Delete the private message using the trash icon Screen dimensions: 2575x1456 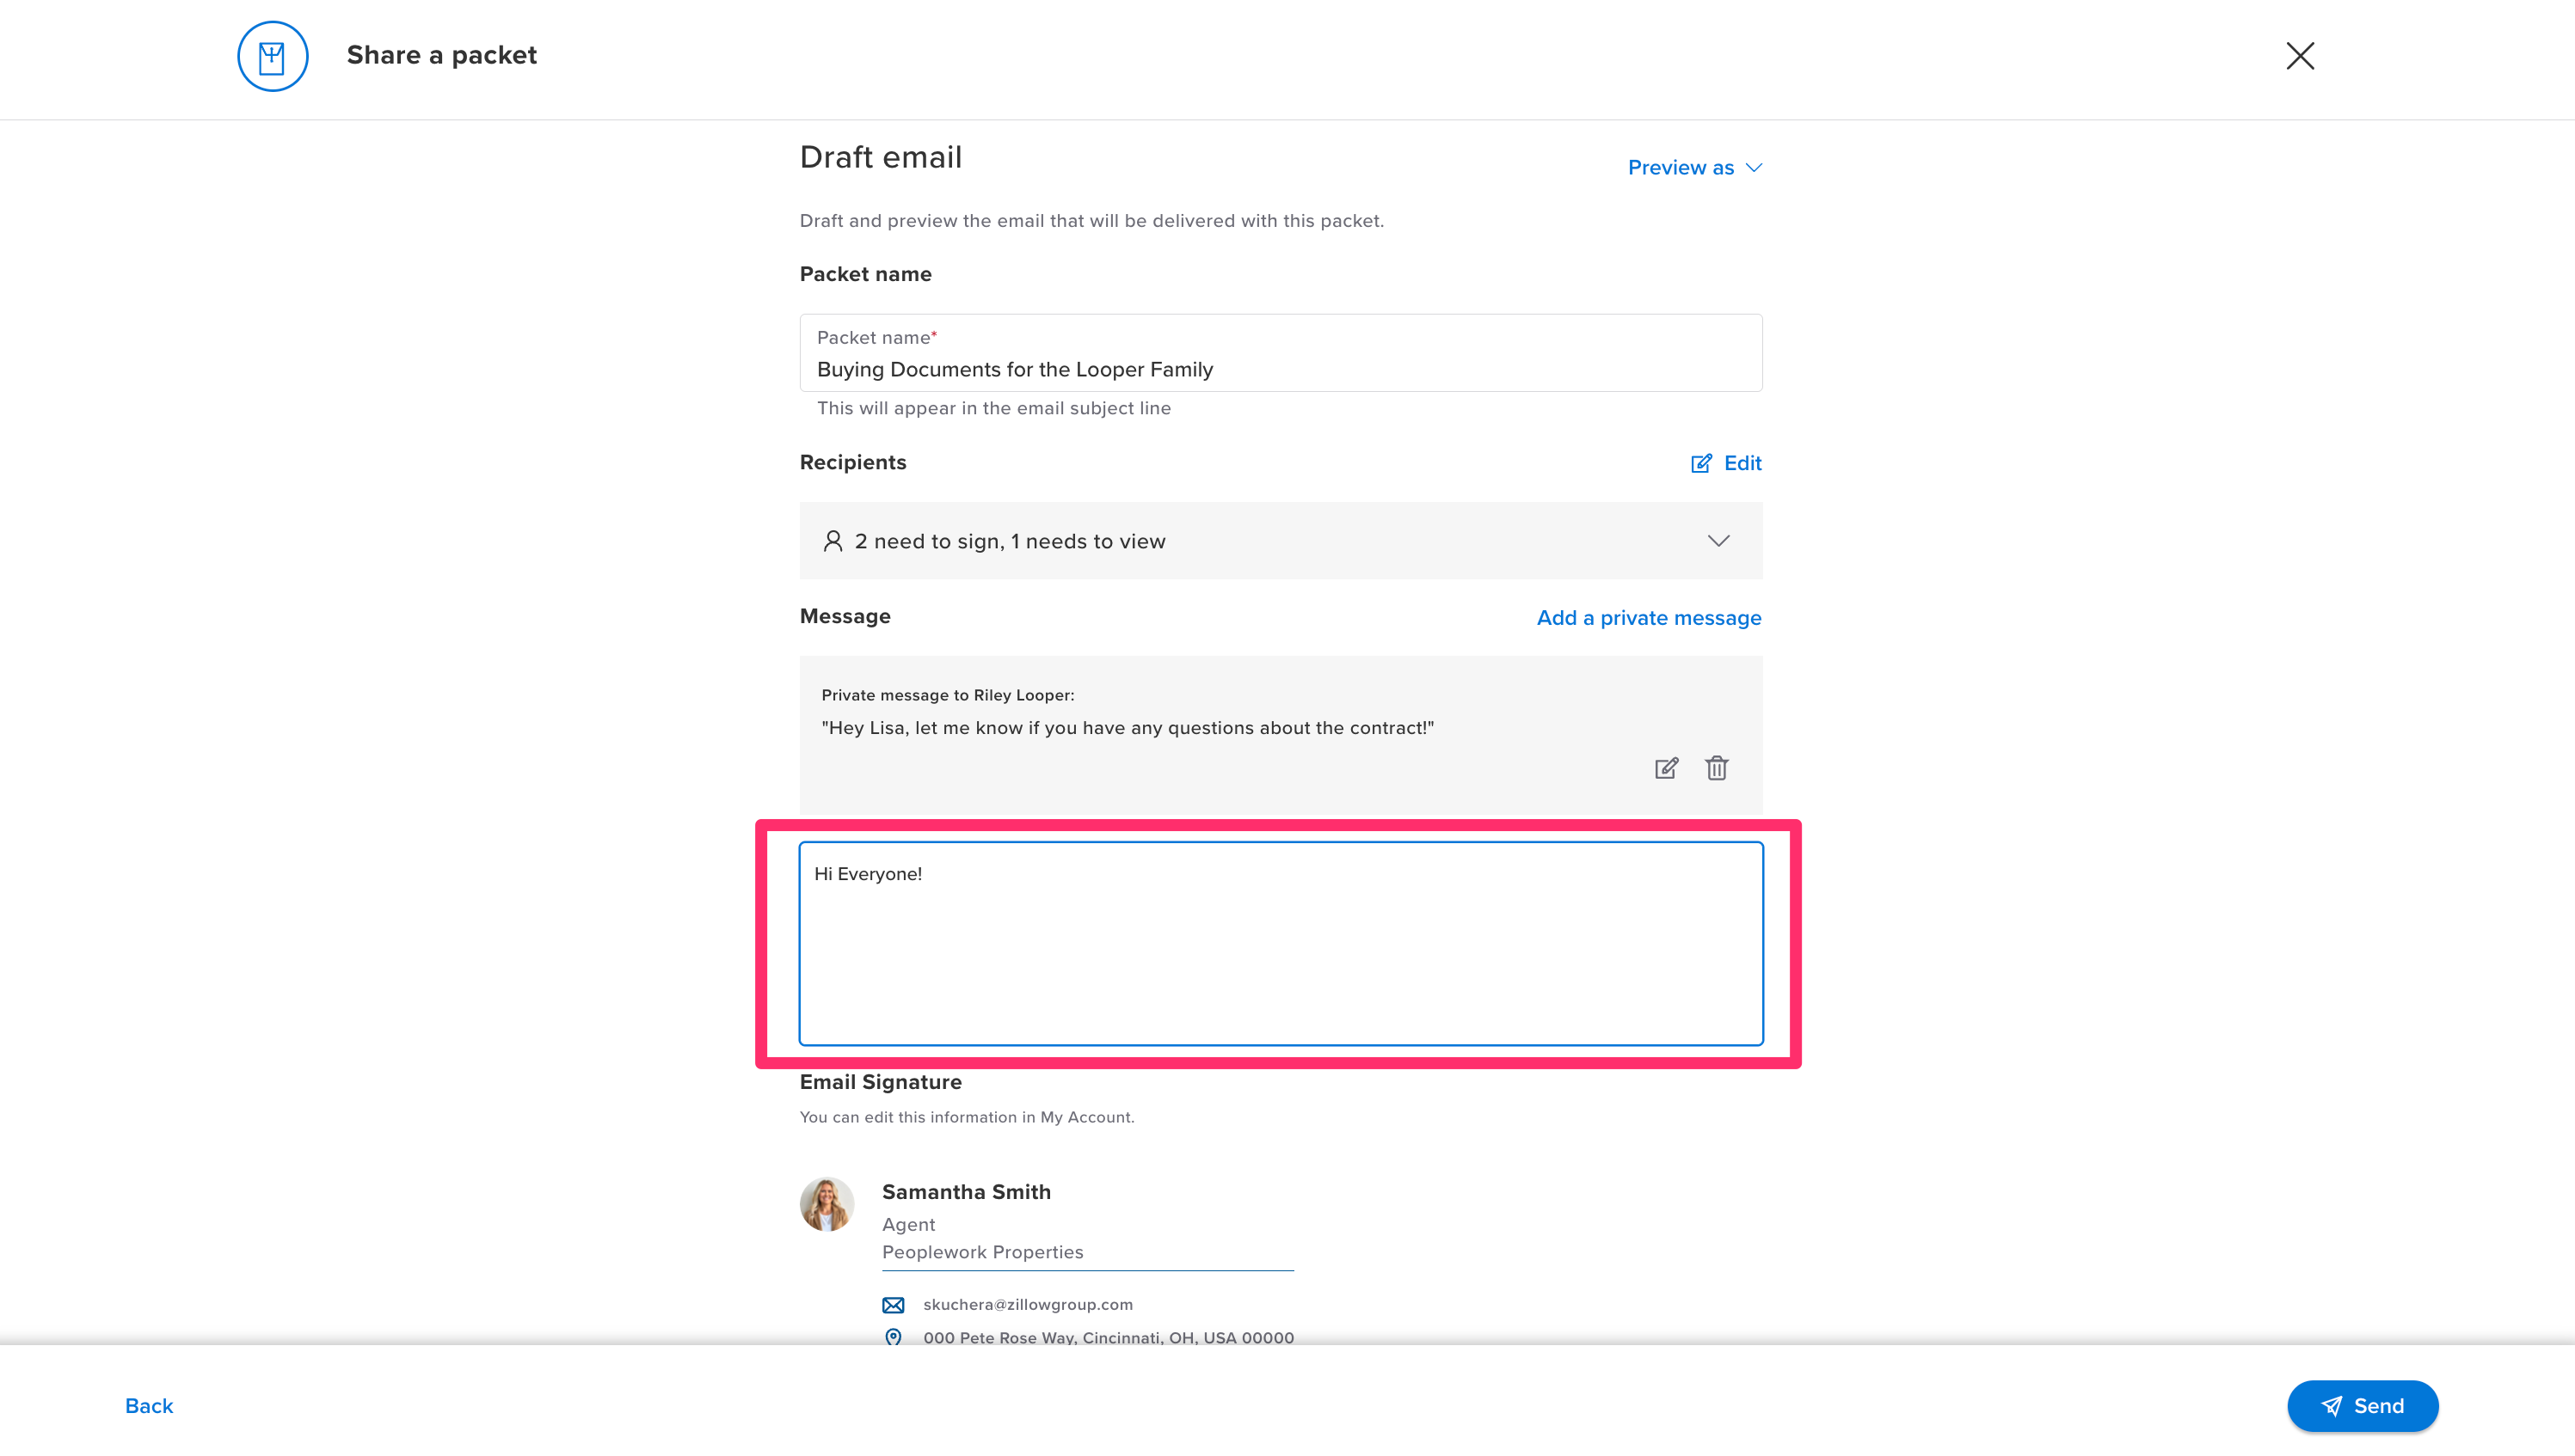coord(1717,768)
